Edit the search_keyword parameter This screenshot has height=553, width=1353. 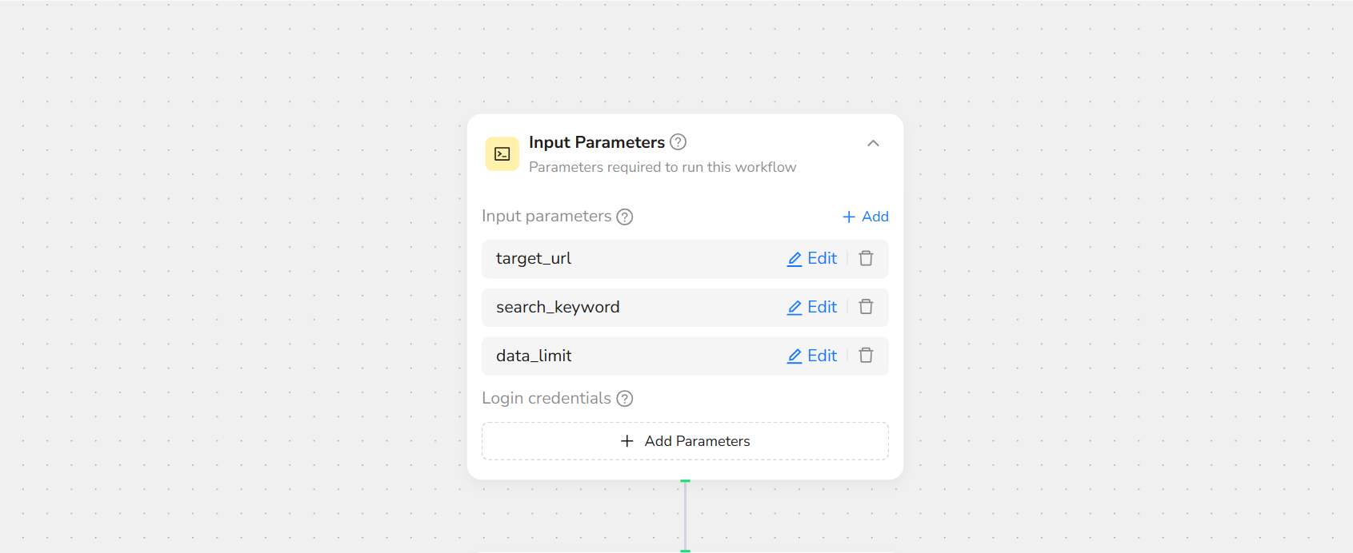coord(812,308)
